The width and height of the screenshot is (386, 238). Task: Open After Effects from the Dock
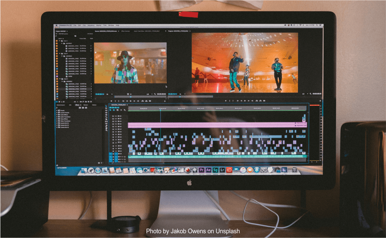point(208,170)
